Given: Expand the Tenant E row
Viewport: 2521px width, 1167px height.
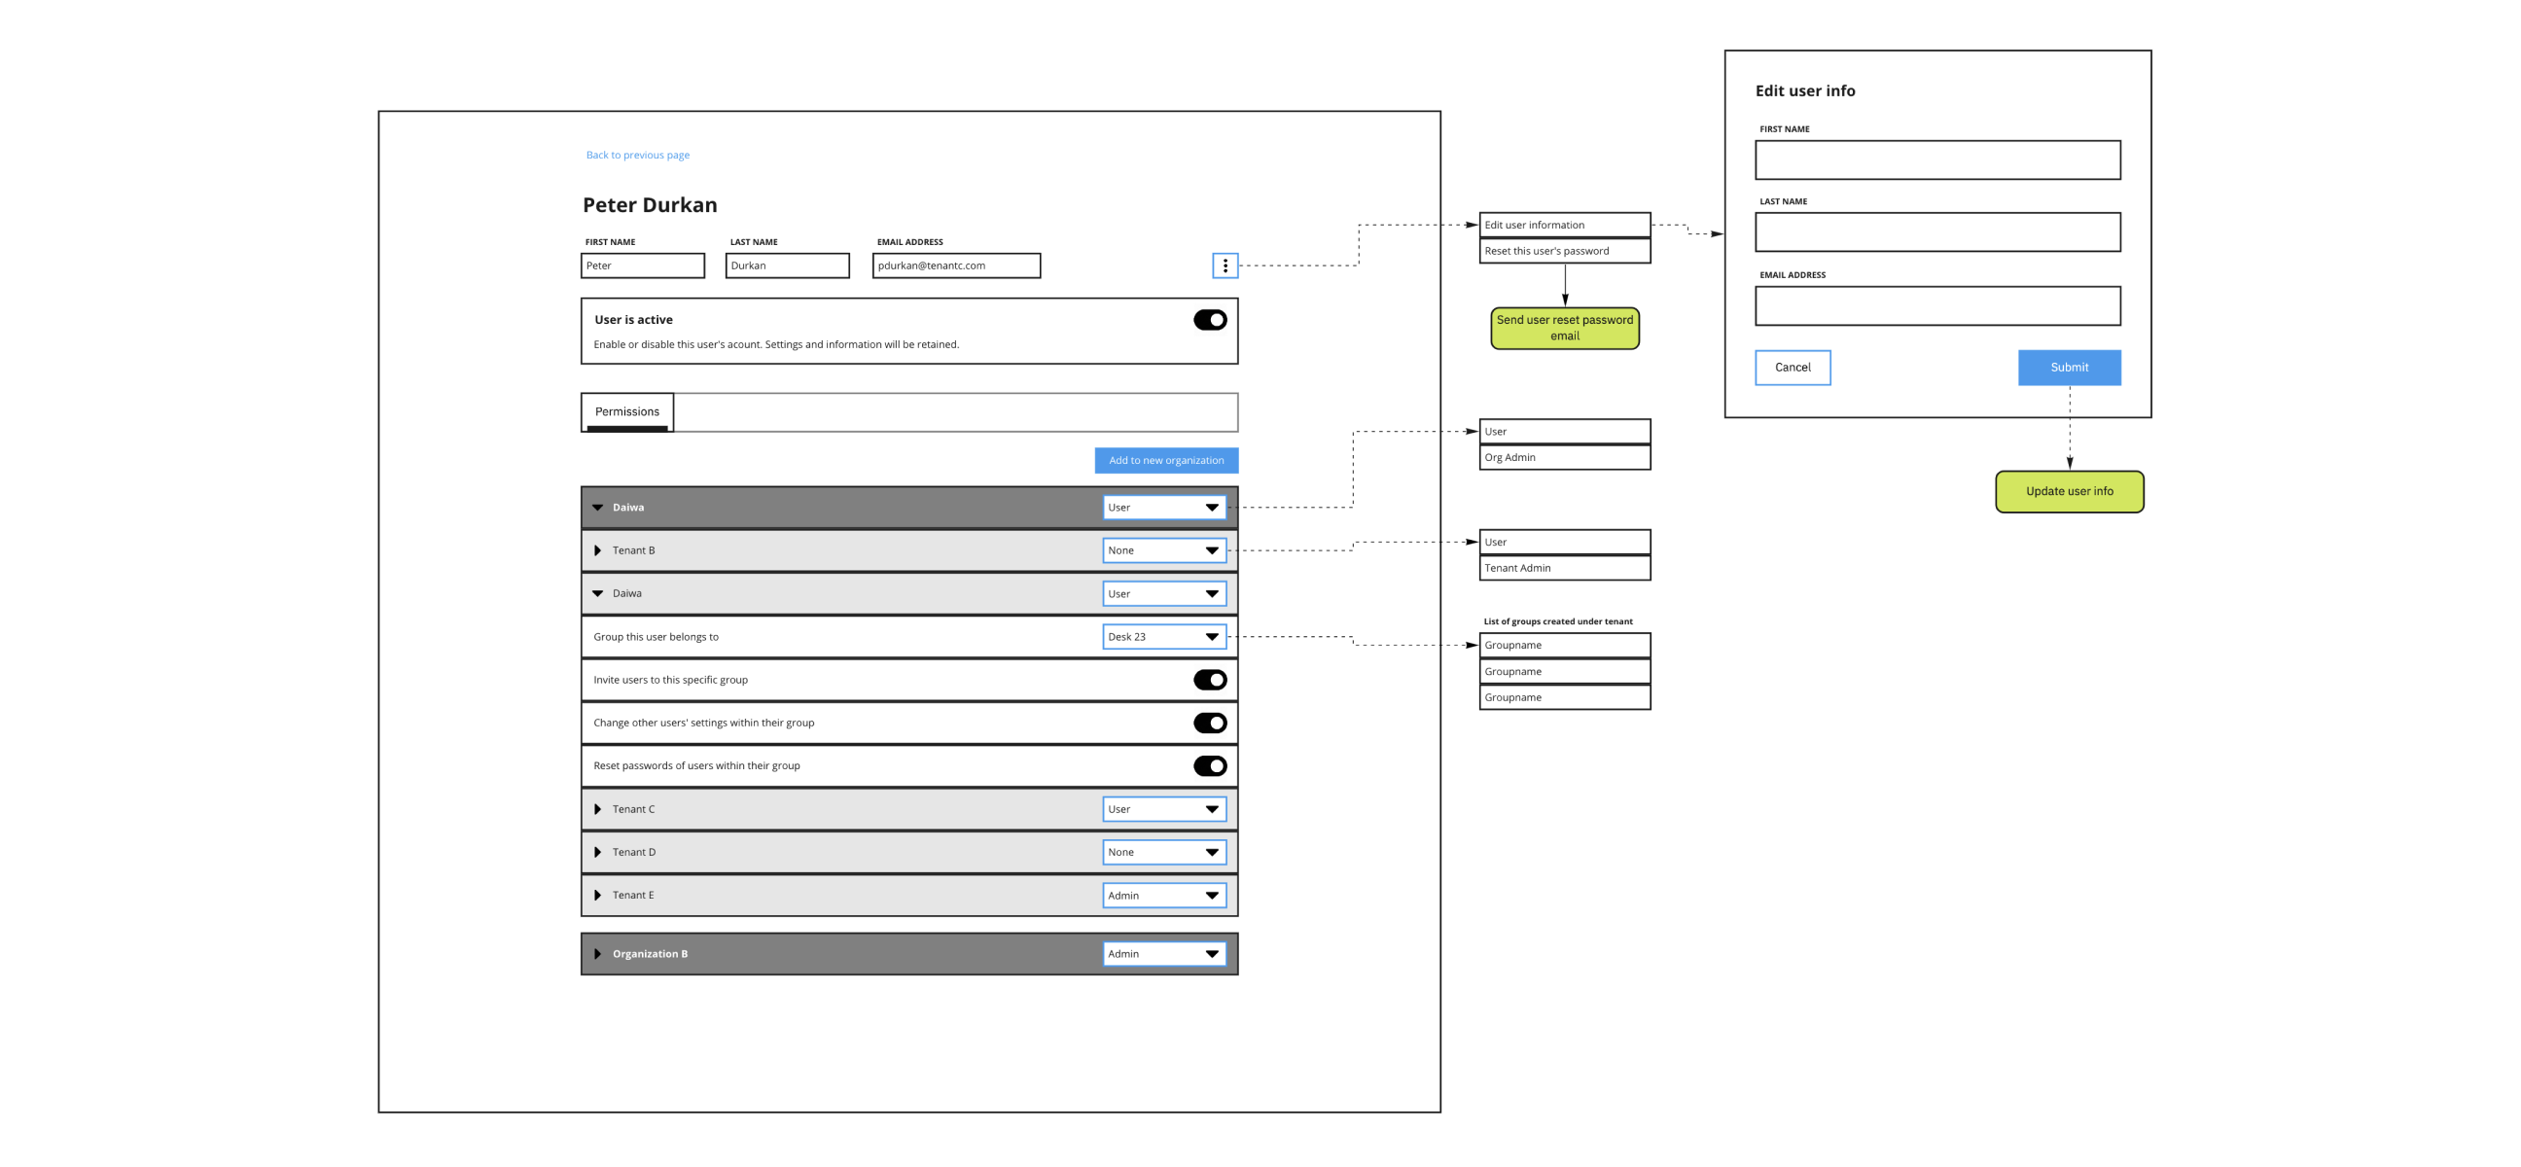Looking at the screenshot, I should pos(598,895).
